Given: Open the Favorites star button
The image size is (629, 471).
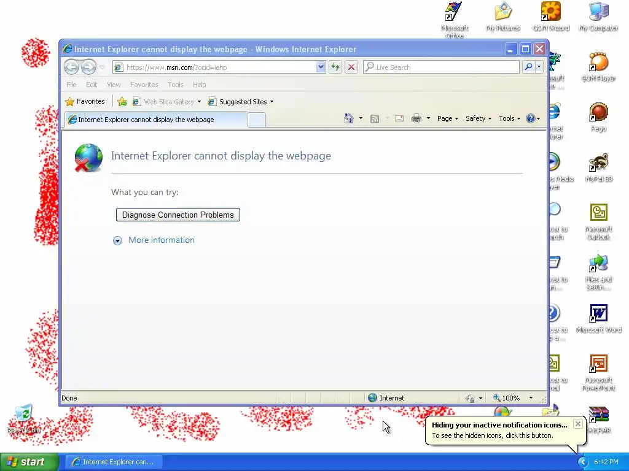Looking at the screenshot, I should (x=85, y=101).
